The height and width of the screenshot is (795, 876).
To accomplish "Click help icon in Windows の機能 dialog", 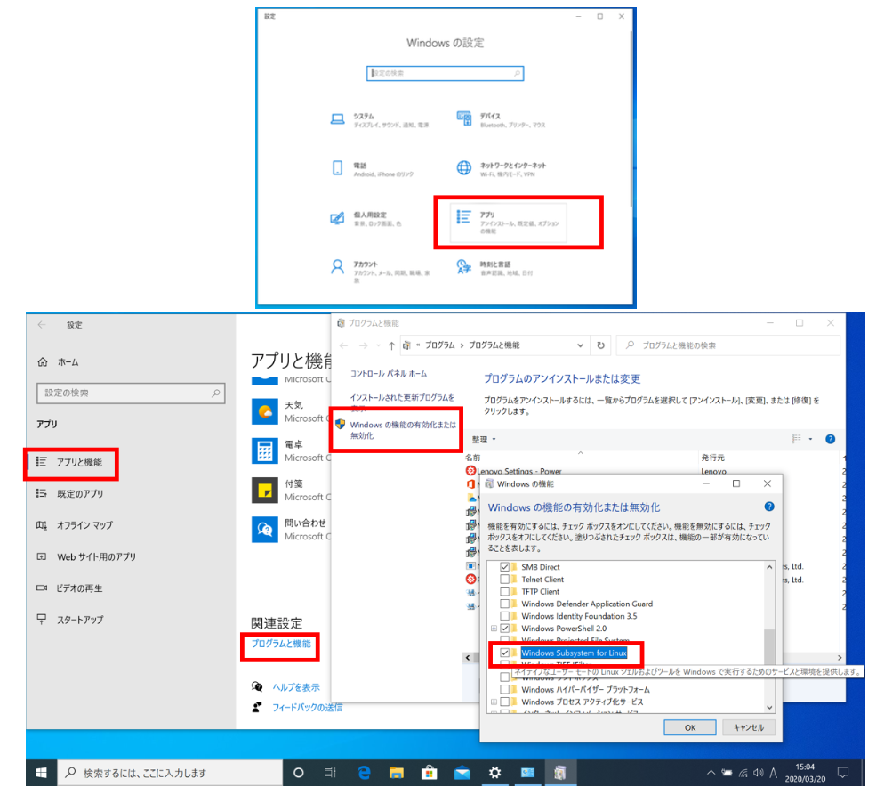I will coord(768,507).
